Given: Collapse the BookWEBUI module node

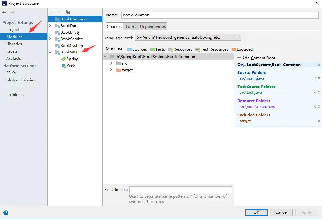Looking at the screenshot, I should pos(50,52).
